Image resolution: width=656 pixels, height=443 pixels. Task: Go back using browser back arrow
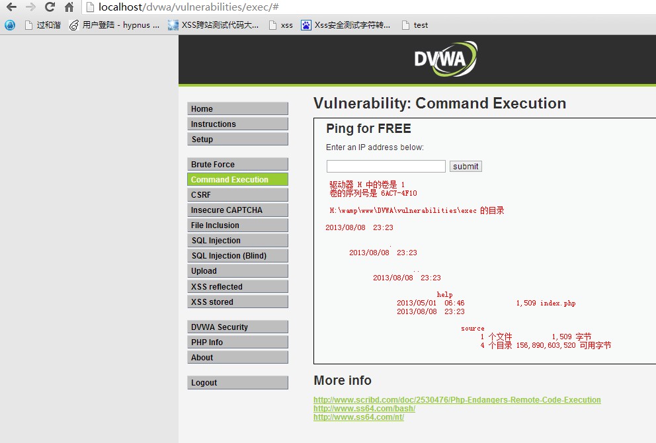(11, 7)
